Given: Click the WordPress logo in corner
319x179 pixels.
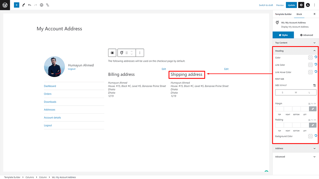Looking at the screenshot, I should click(5, 5).
